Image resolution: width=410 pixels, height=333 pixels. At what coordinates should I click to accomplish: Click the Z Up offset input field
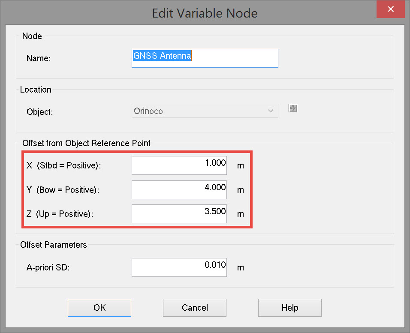179,214
